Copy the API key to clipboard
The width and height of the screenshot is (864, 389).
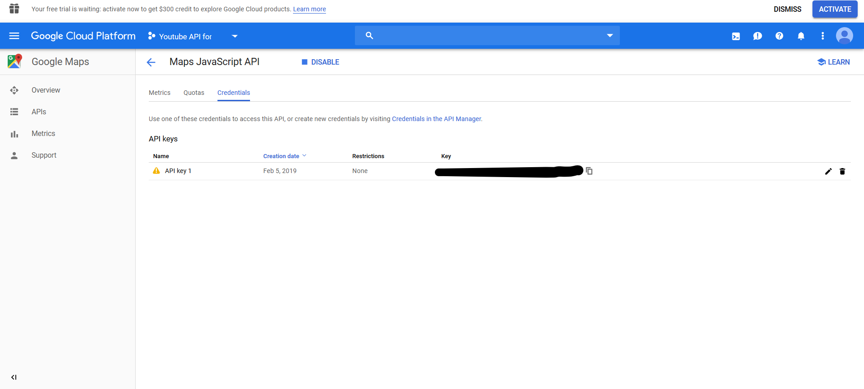pos(589,171)
